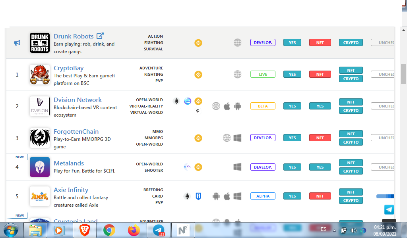This screenshot has height=238, width=407.
Task: Click the BREEDING genre in Axie Infinity row
Action: point(153,190)
